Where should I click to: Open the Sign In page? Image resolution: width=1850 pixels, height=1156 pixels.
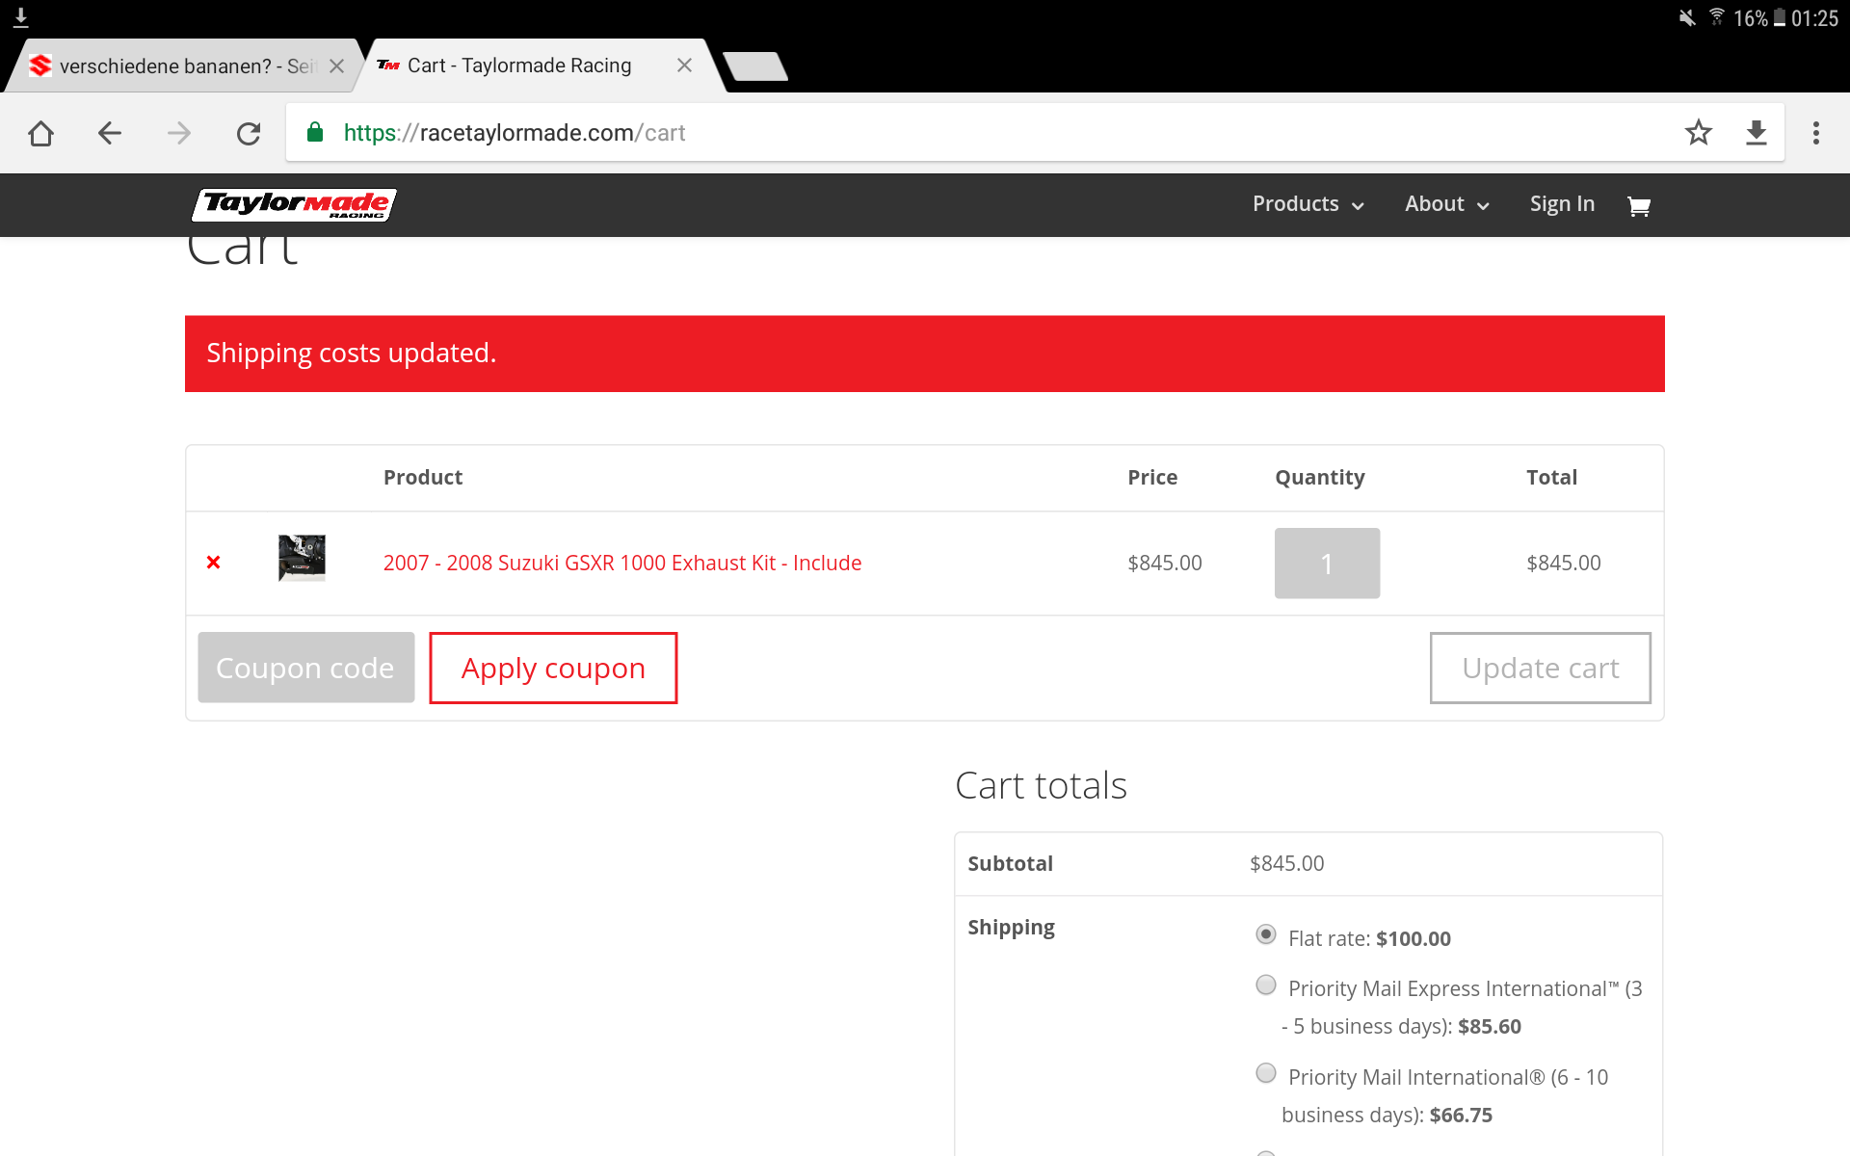1562,204
